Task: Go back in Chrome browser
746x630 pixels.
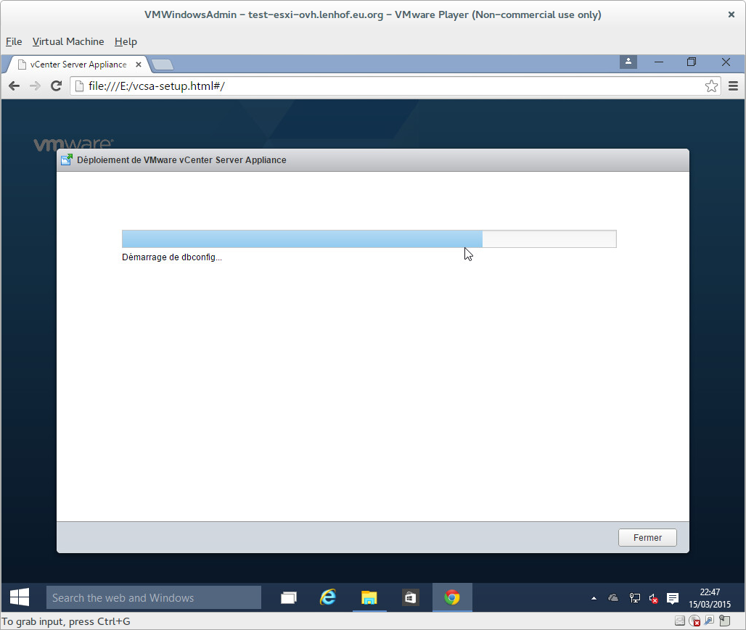Action: [15, 86]
